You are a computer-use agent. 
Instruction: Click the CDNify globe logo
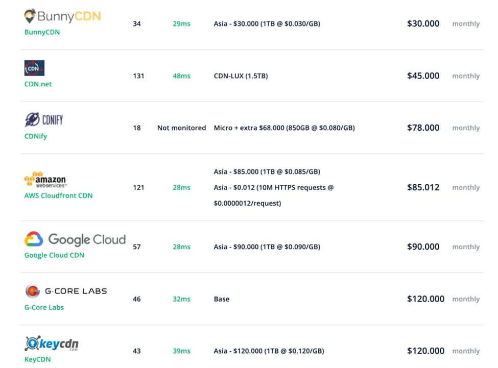coord(32,119)
